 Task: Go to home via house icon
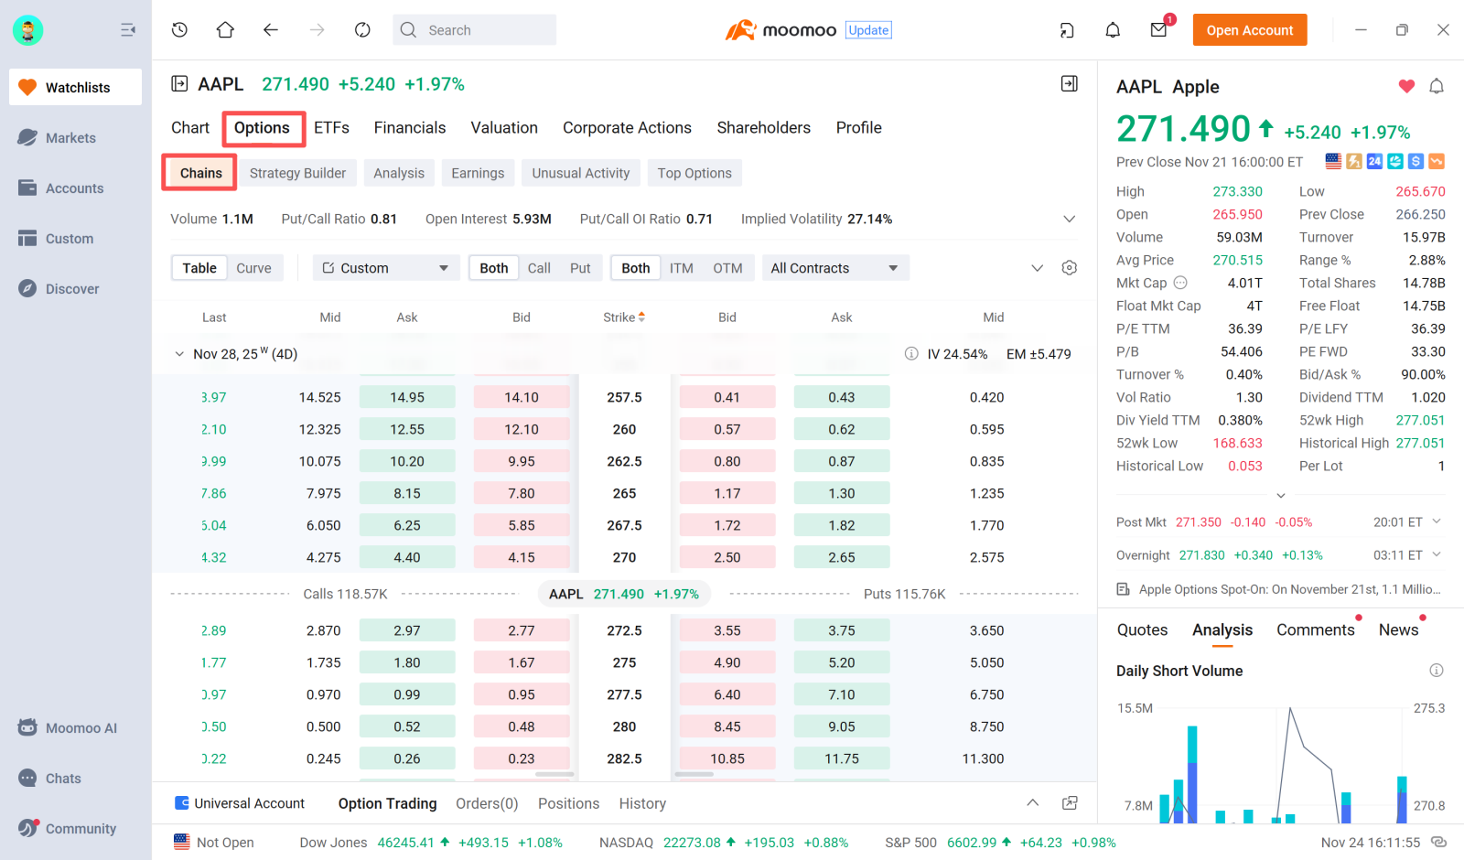(x=225, y=30)
